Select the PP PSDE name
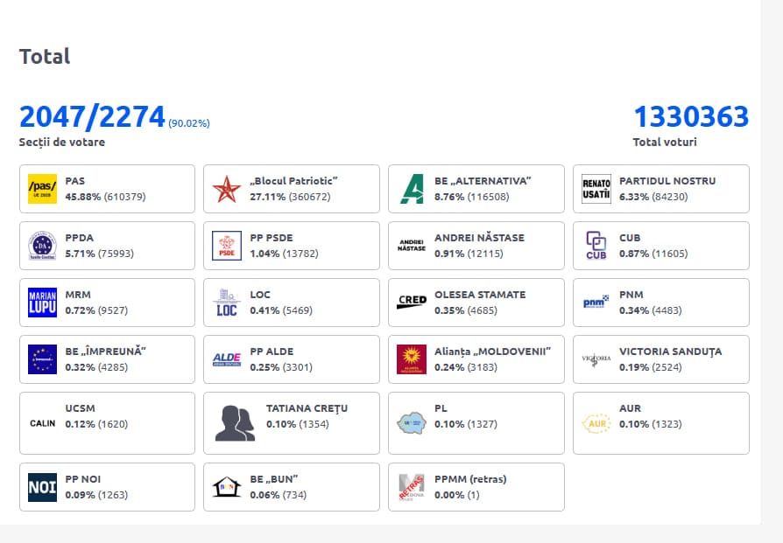 [x=272, y=238]
